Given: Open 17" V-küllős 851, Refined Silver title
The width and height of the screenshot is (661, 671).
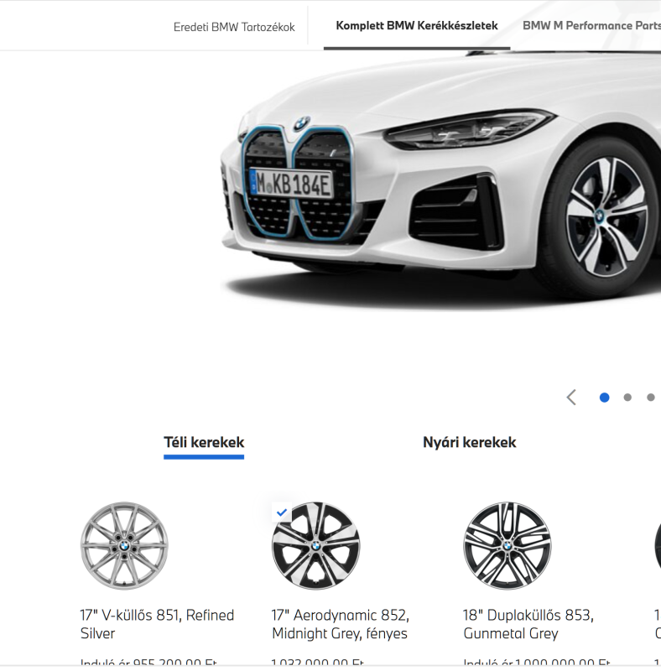Looking at the screenshot, I should (157, 624).
